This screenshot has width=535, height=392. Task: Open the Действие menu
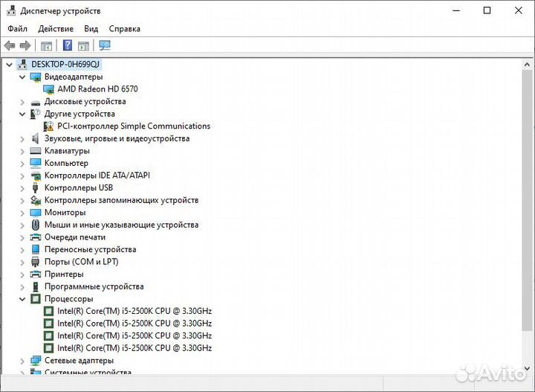[56, 29]
